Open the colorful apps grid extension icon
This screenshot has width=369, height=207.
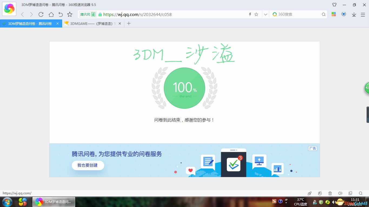click(x=334, y=14)
